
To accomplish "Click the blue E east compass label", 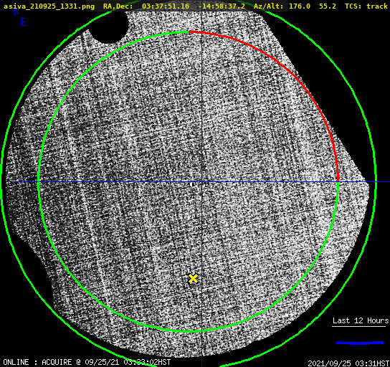I will [24, 22].
